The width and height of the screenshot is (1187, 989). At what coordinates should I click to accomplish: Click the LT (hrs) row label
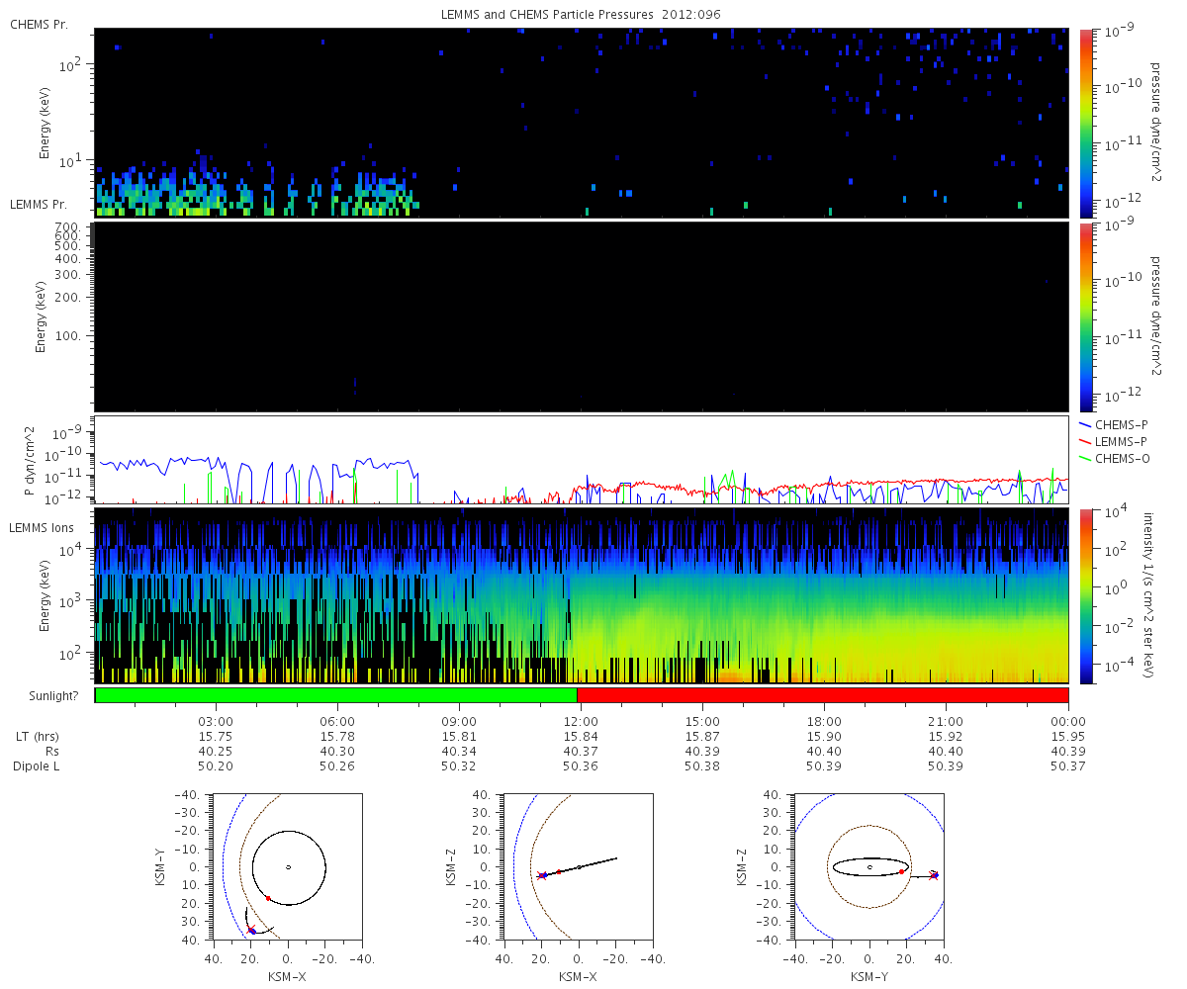click(36, 737)
